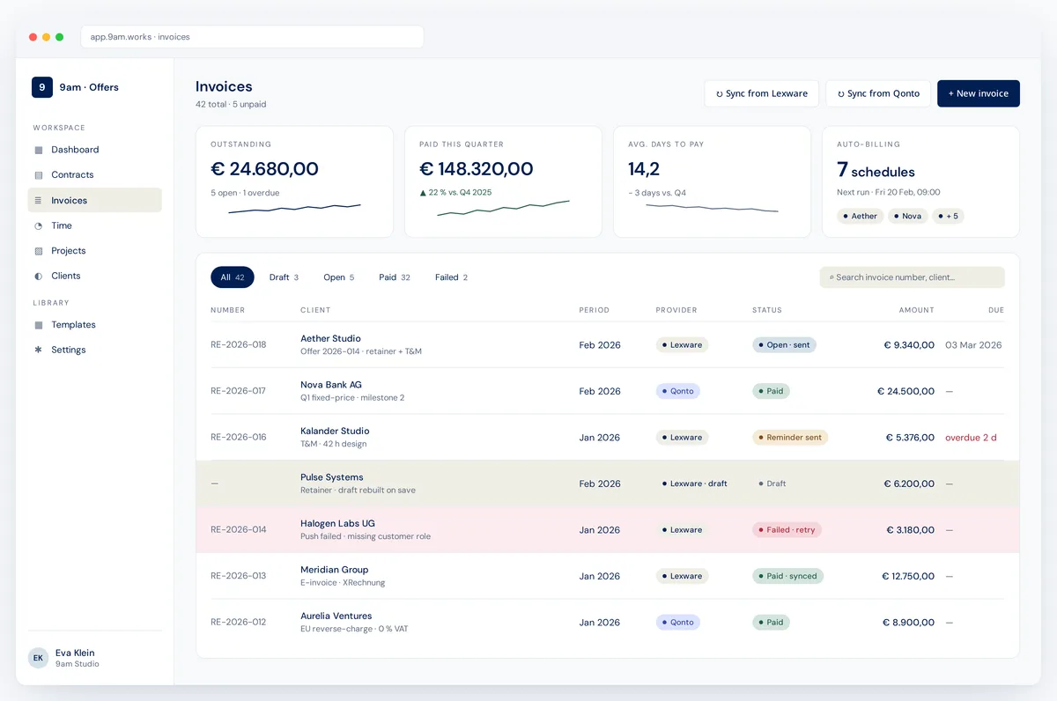Image resolution: width=1057 pixels, height=701 pixels.
Task: Open invoice RE-2026-016
Action: click(x=239, y=438)
